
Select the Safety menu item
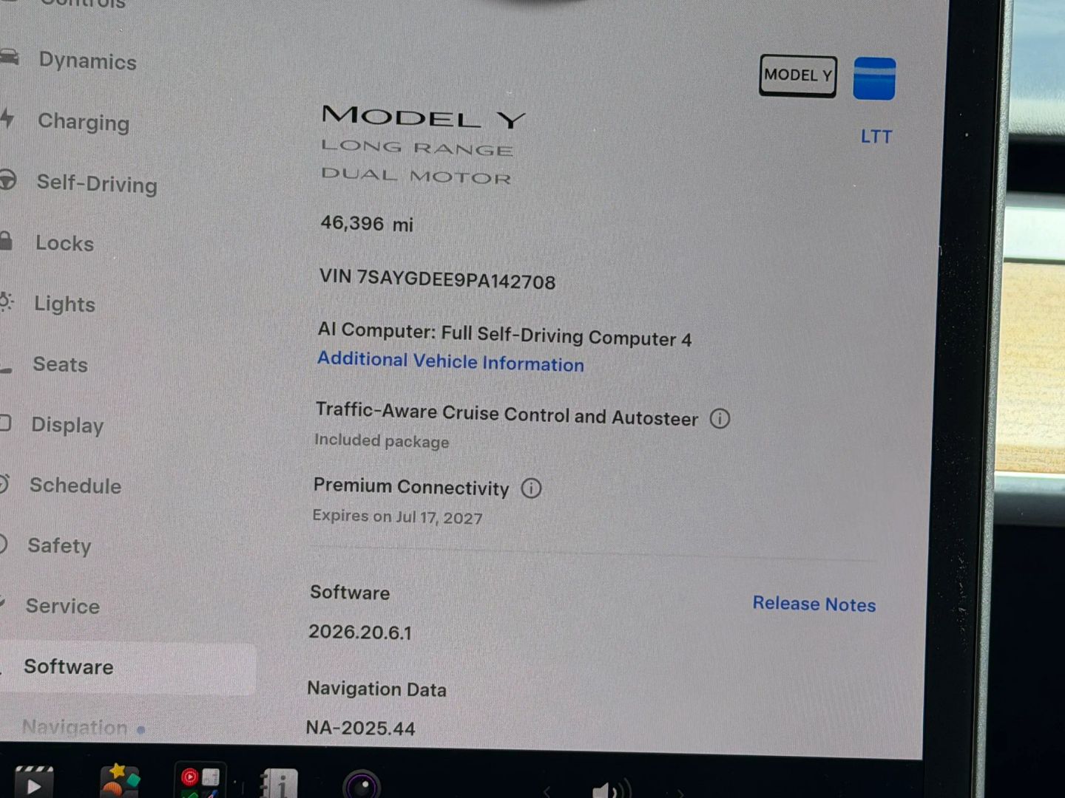(59, 546)
